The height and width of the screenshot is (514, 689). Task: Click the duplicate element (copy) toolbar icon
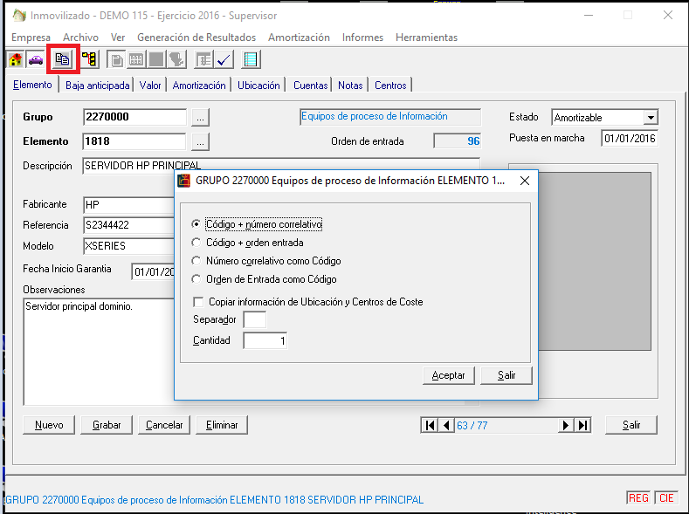63,59
